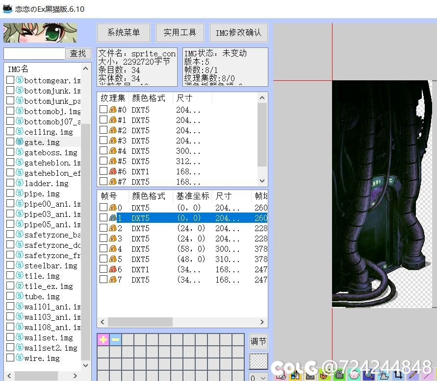Click the 查找 search button
This screenshot has width=437, height=381.
[x=78, y=53]
